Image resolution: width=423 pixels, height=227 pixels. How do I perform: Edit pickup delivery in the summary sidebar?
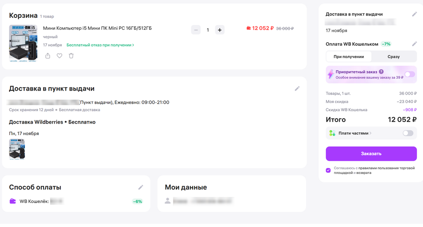pyautogui.click(x=414, y=14)
